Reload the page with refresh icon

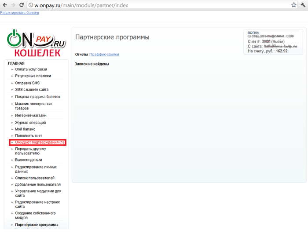click(22, 5)
